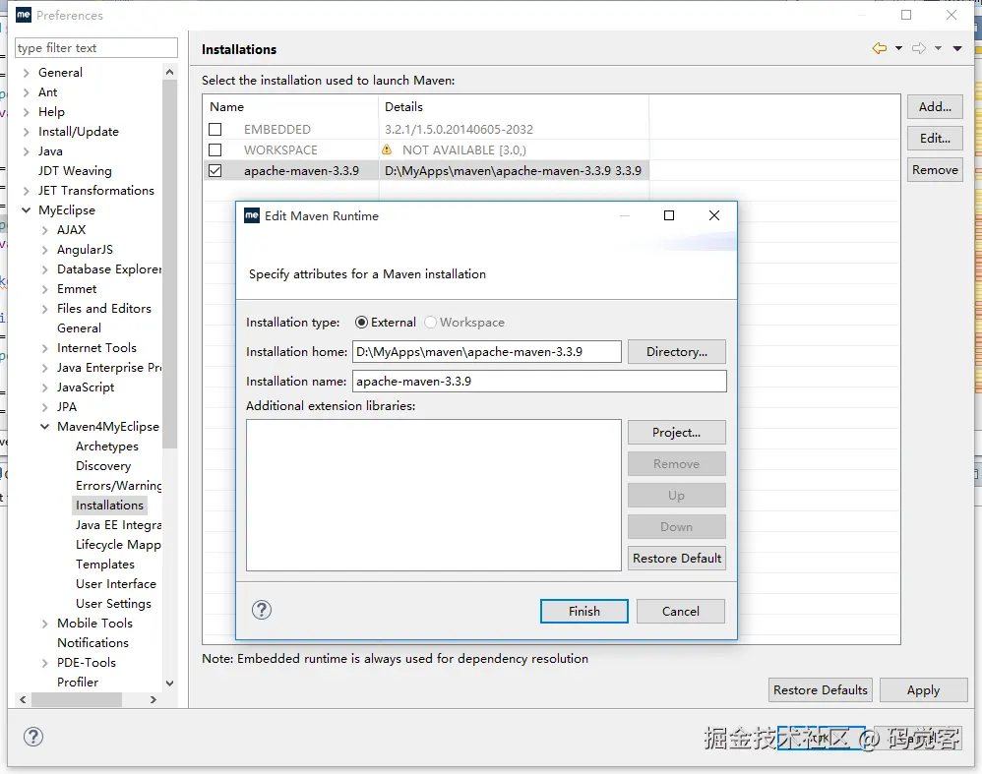Click the ME logo in Preferences titlebar
The height and width of the screenshot is (774, 982).
[24, 15]
